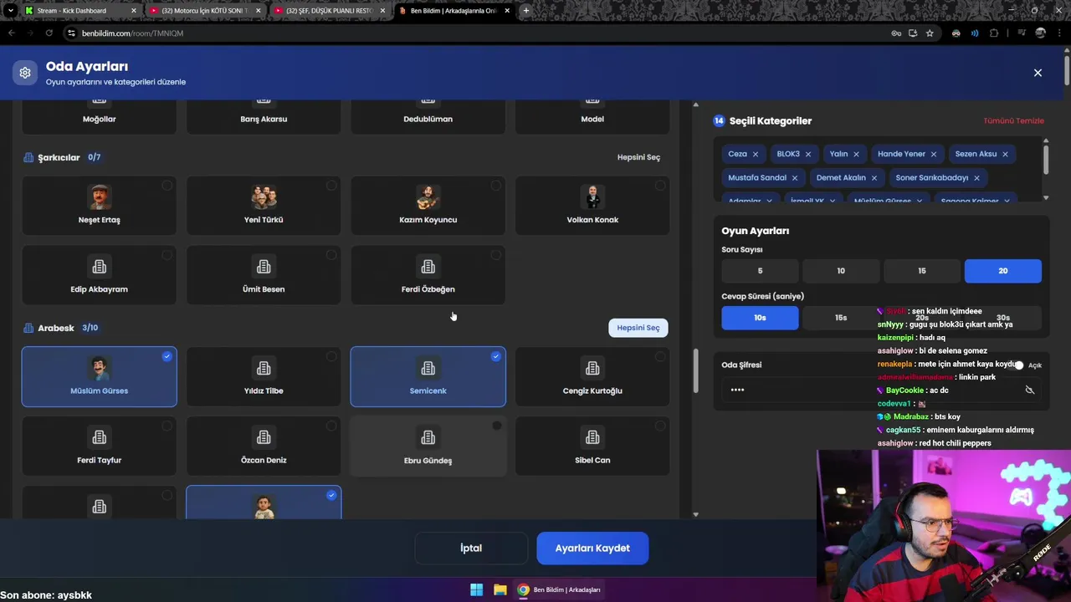Remove the Soner Sarıkabadayı category chip
Screen dimensions: 1071x602
click(976, 177)
